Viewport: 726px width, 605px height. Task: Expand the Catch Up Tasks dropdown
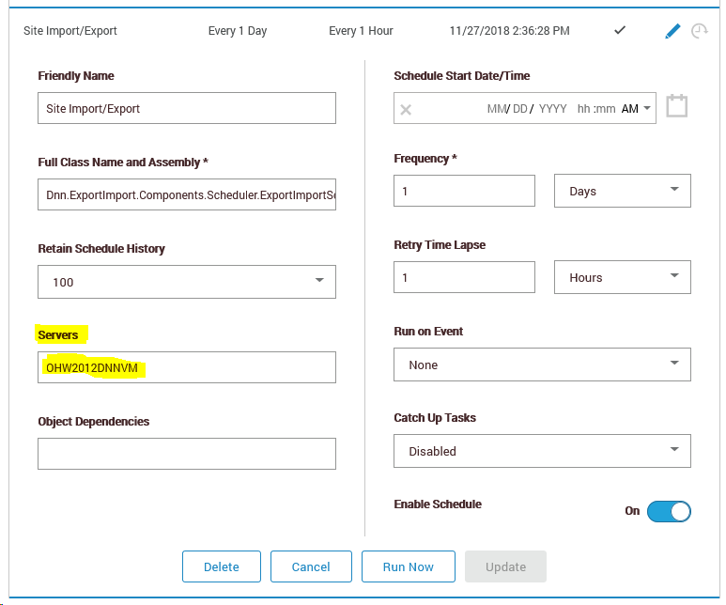tap(542, 451)
